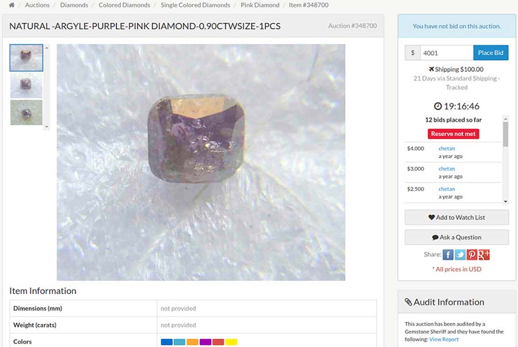
Task: Share on Facebook icon
Action: 448,255
